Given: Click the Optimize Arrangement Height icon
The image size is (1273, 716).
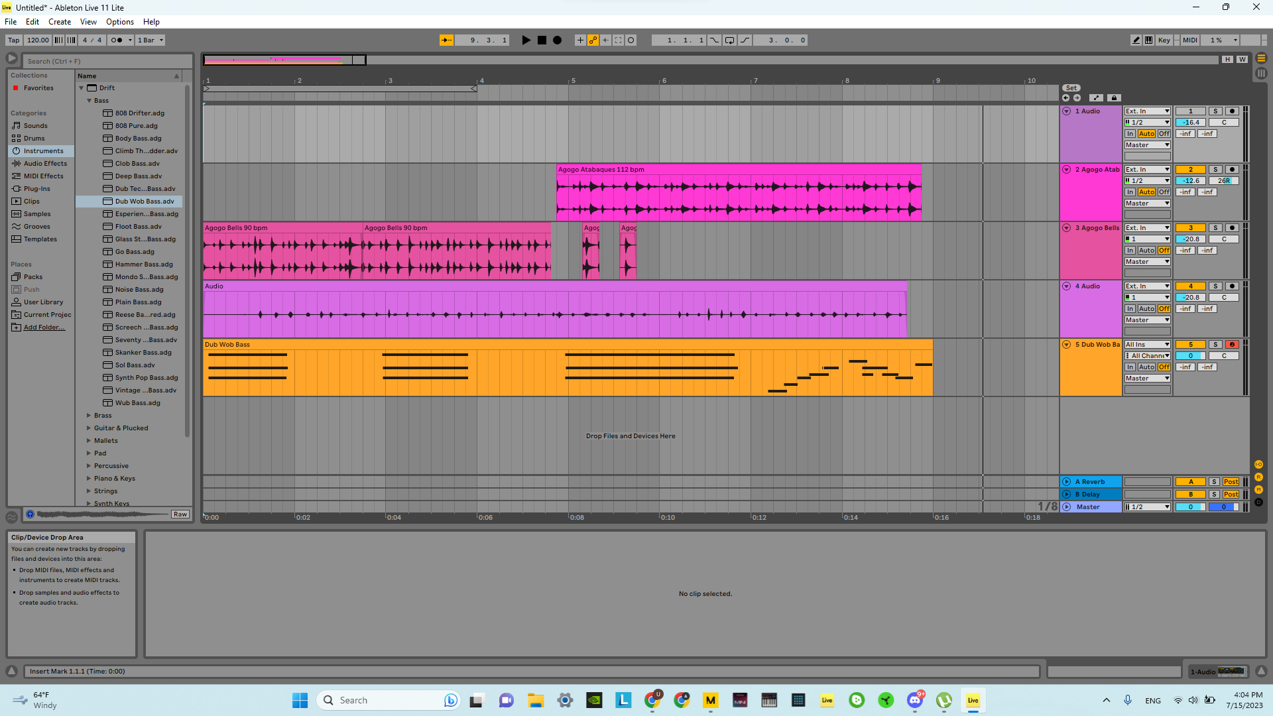Looking at the screenshot, I should click(x=1229, y=60).
